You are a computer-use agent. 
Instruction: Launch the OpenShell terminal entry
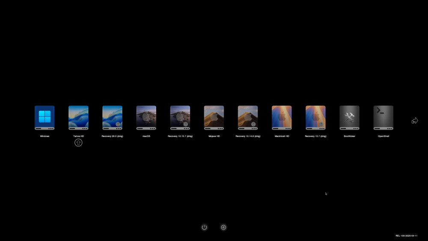pyautogui.click(x=383, y=118)
